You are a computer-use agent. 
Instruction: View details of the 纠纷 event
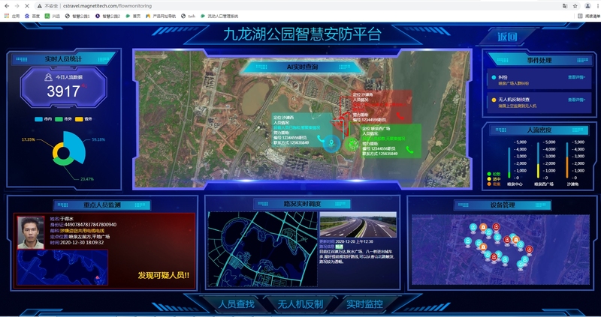tap(576, 77)
